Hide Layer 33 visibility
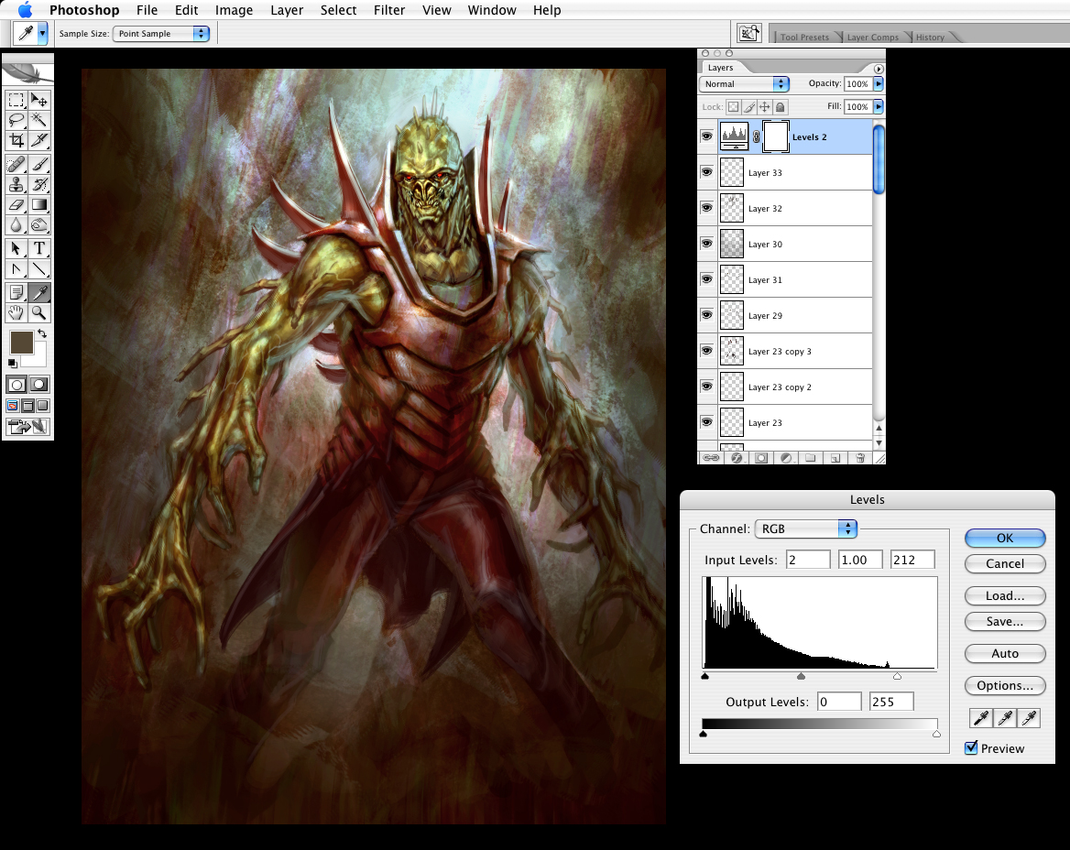This screenshot has width=1070, height=850. tap(707, 172)
